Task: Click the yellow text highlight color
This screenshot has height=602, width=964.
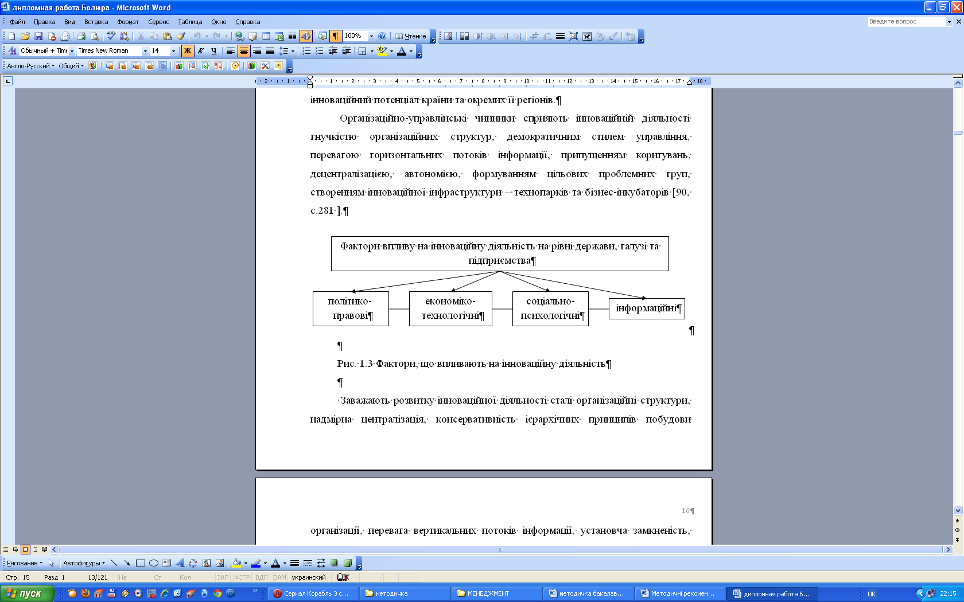Action: [x=382, y=51]
